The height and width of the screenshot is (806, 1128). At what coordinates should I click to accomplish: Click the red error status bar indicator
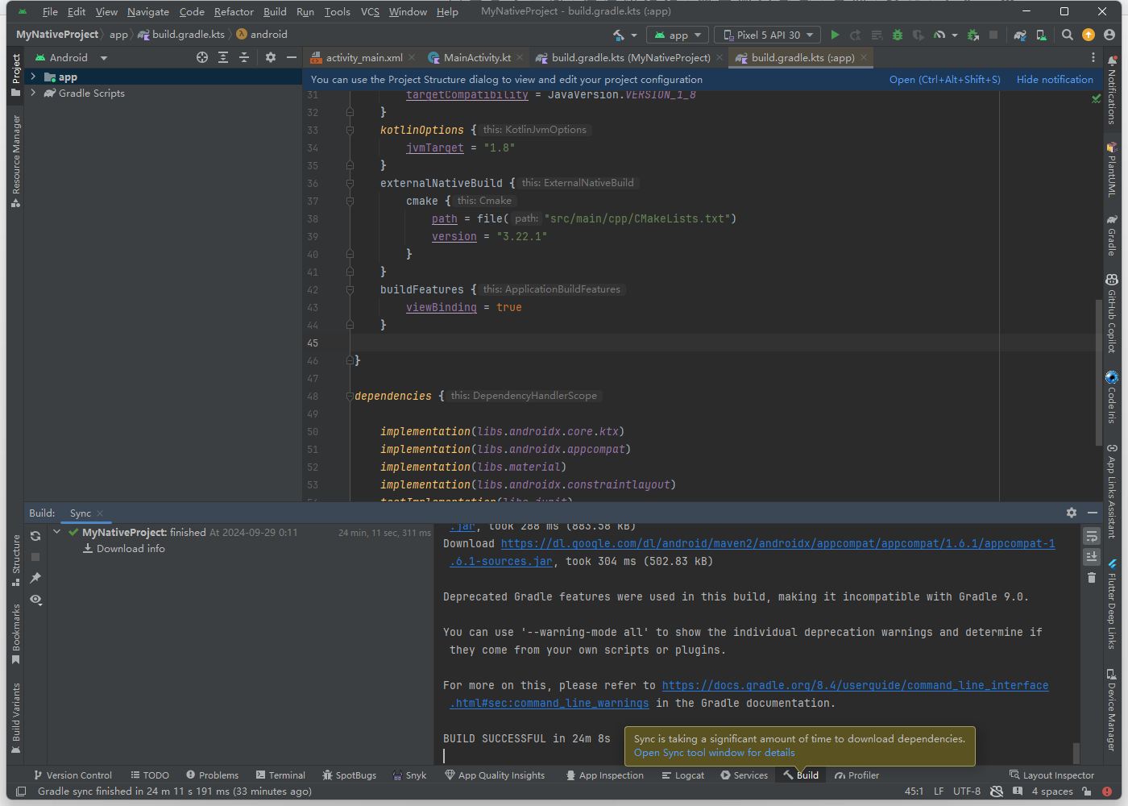click(x=1109, y=791)
